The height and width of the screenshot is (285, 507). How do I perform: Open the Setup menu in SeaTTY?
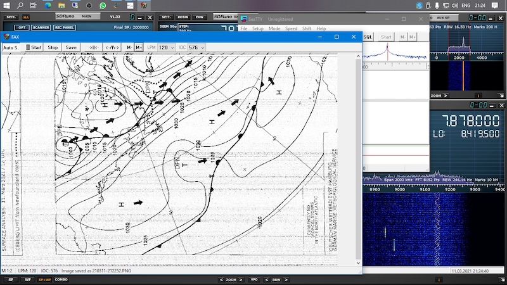pos(257,28)
